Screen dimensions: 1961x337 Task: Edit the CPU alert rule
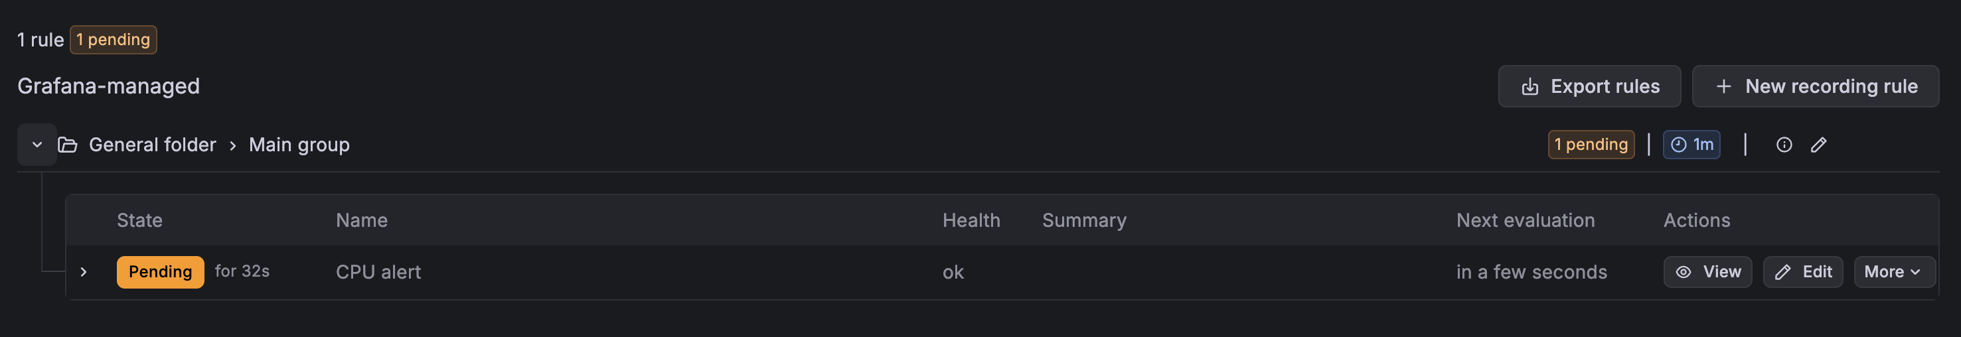click(x=1802, y=271)
